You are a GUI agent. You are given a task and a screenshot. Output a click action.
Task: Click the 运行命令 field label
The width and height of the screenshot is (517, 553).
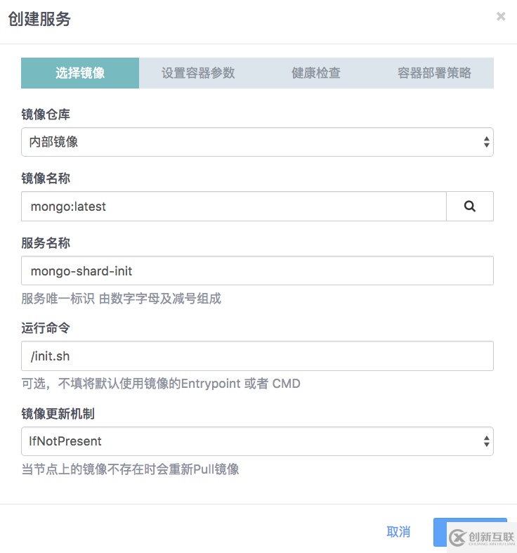pos(46,328)
